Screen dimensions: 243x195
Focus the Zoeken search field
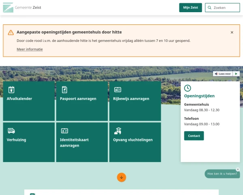coord(222,7)
